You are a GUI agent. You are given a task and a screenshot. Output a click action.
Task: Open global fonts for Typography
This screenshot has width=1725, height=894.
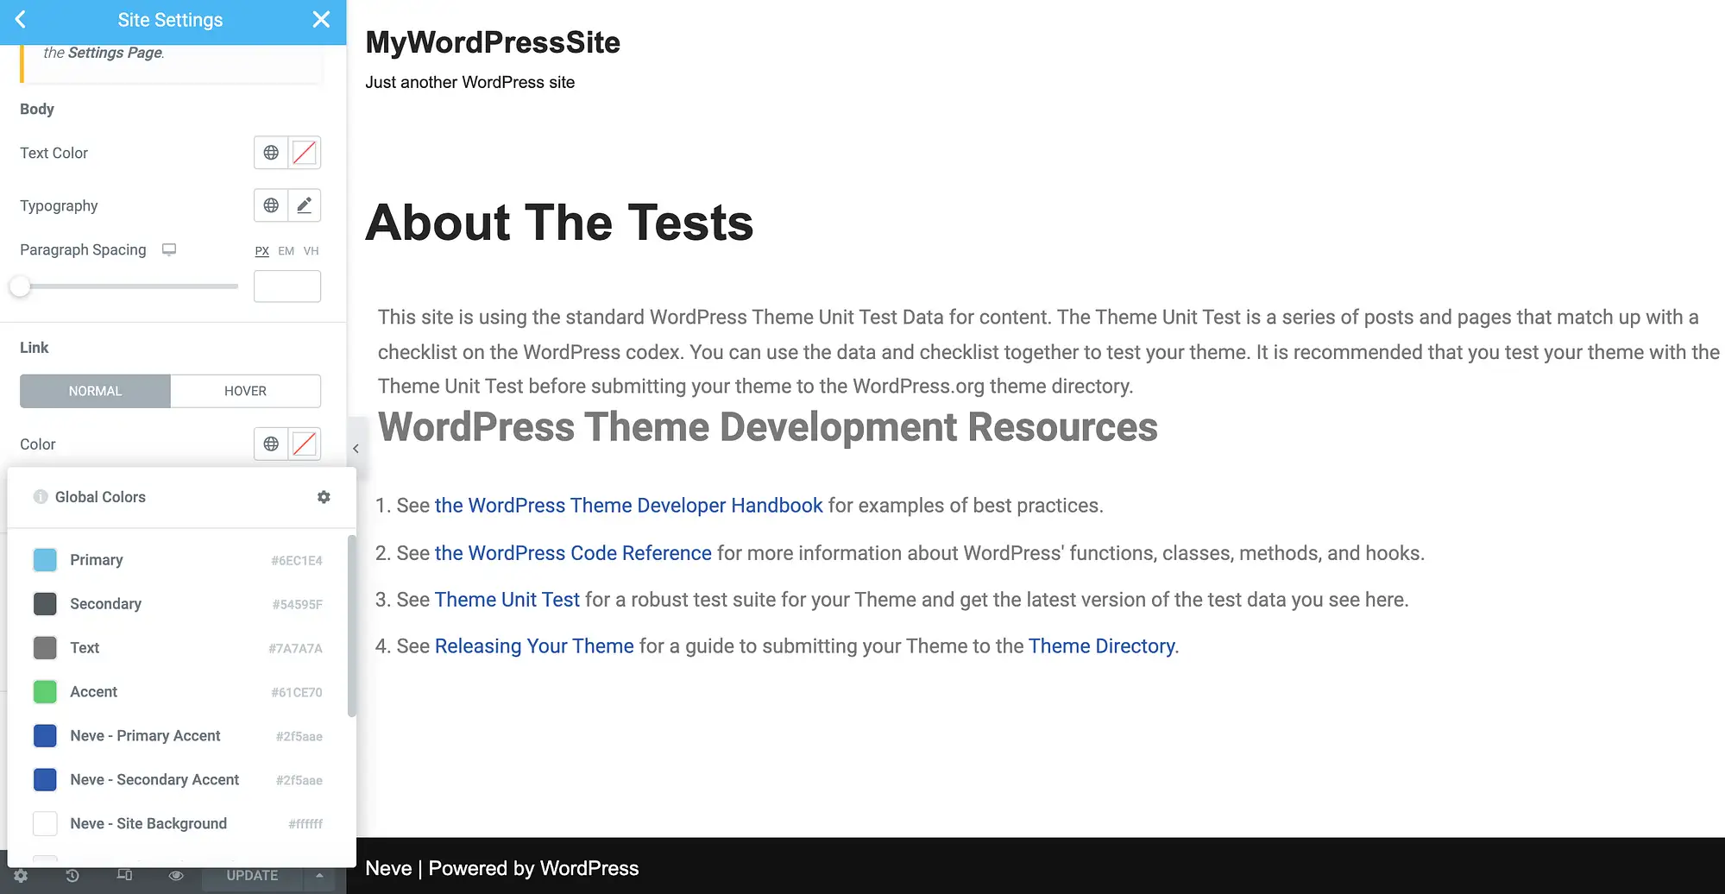coord(271,205)
